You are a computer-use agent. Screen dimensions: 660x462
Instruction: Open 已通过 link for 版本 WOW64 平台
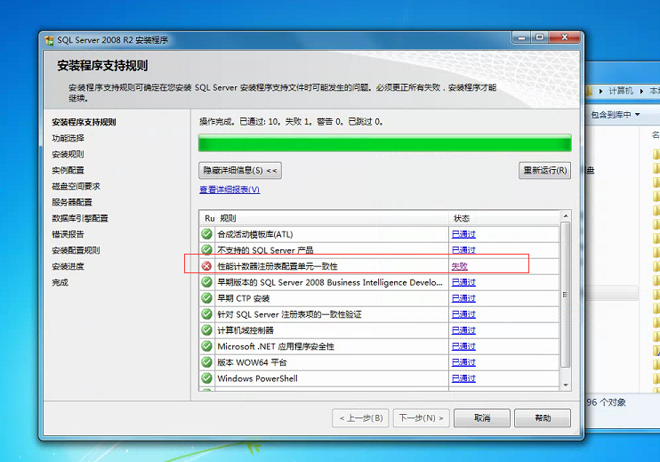tap(463, 362)
